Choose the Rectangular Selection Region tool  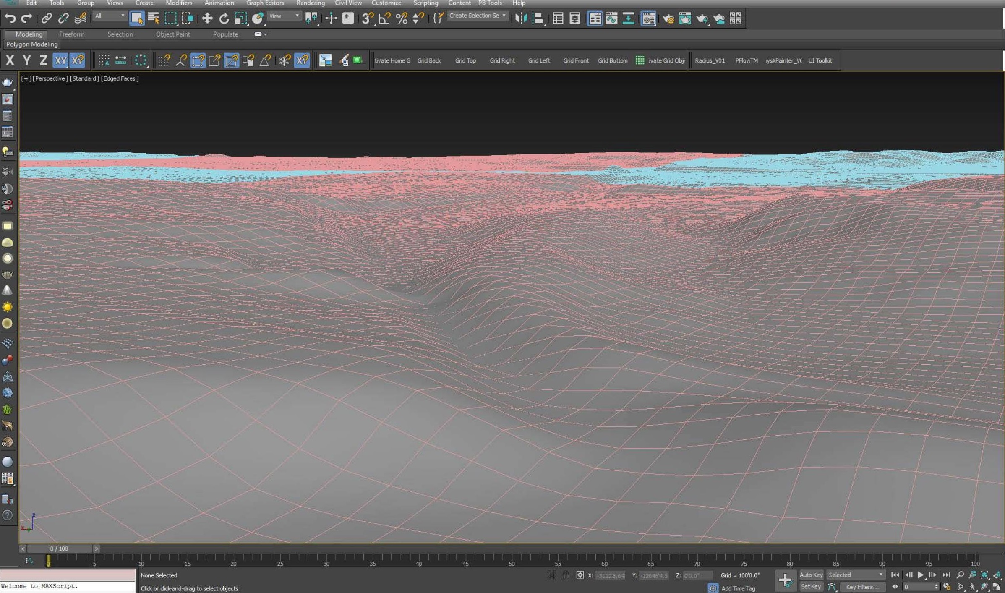coord(170,18)
